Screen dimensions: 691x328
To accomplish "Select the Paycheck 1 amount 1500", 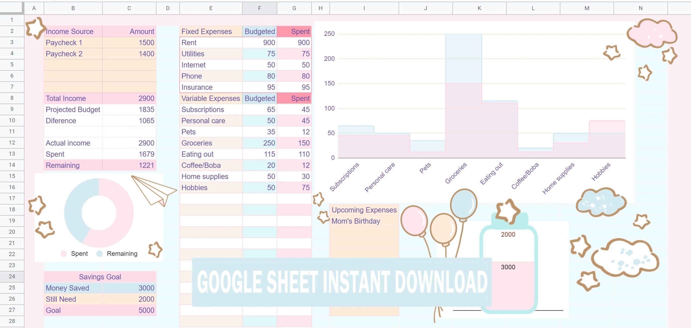I will tap(129, 43).
